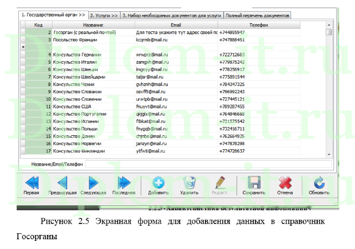Click the table scrollbar up arrow
Image resolution: width=355 pixels, height=249 pixels.
click(x=329, y=25)
